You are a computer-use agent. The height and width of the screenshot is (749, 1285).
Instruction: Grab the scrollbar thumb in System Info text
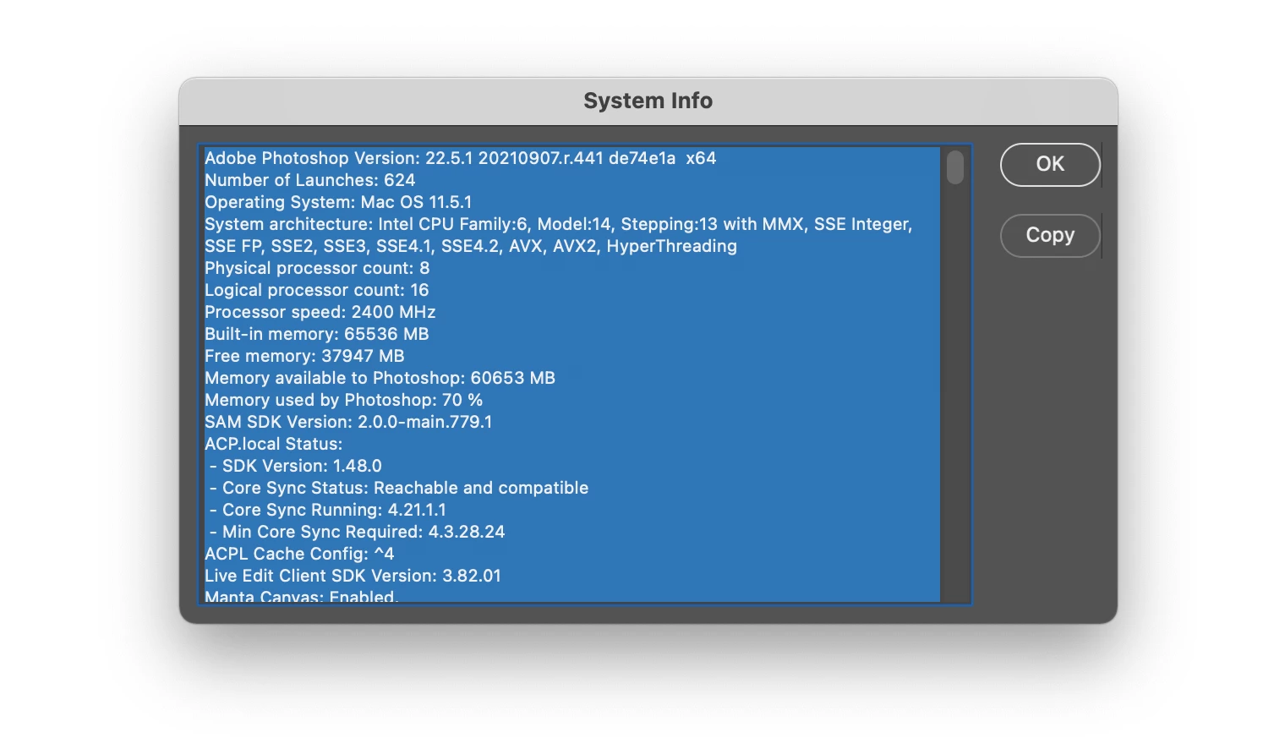(x=955, y=167)
